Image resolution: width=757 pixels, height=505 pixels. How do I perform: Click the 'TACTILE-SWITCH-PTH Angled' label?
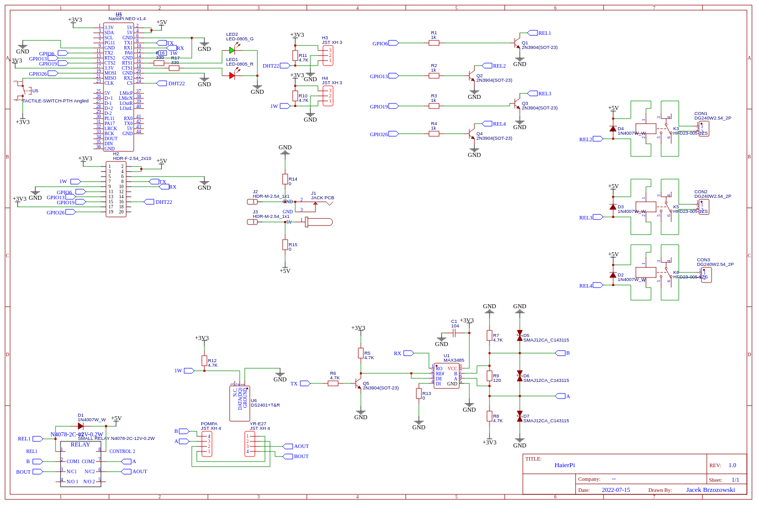[x=56, y=101]
